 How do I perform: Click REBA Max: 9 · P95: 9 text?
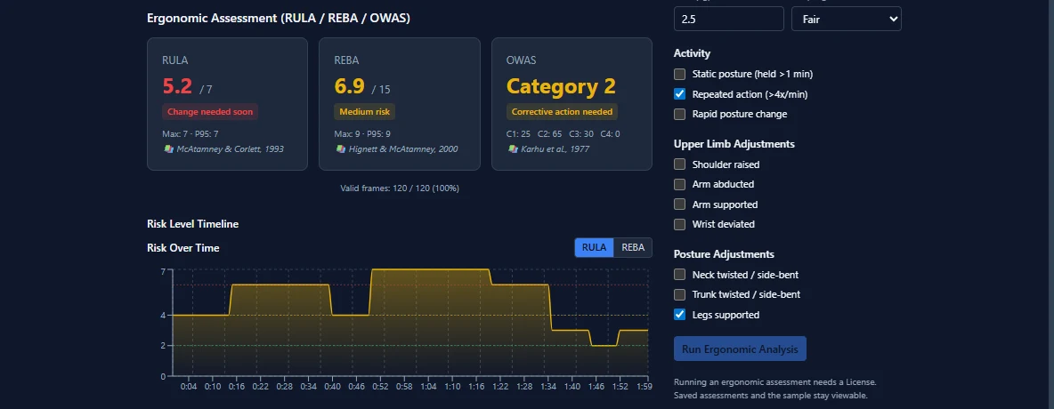tap(362, 133)
